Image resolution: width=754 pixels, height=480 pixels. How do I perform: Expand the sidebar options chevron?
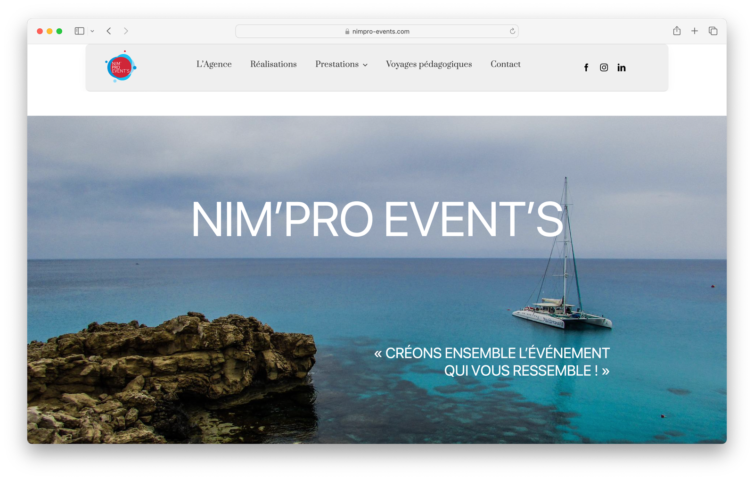pos(92,31)
